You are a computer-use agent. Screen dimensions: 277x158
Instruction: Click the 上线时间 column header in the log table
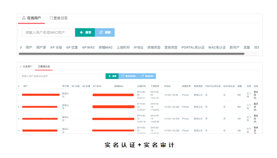pos(141,86)
